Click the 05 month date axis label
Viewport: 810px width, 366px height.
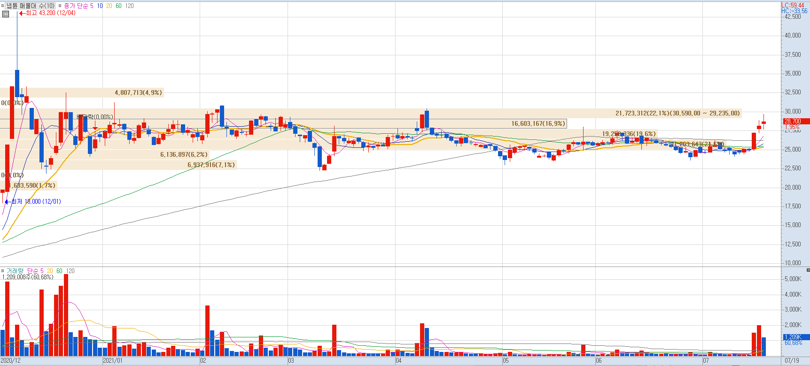[x=506, y=360]
